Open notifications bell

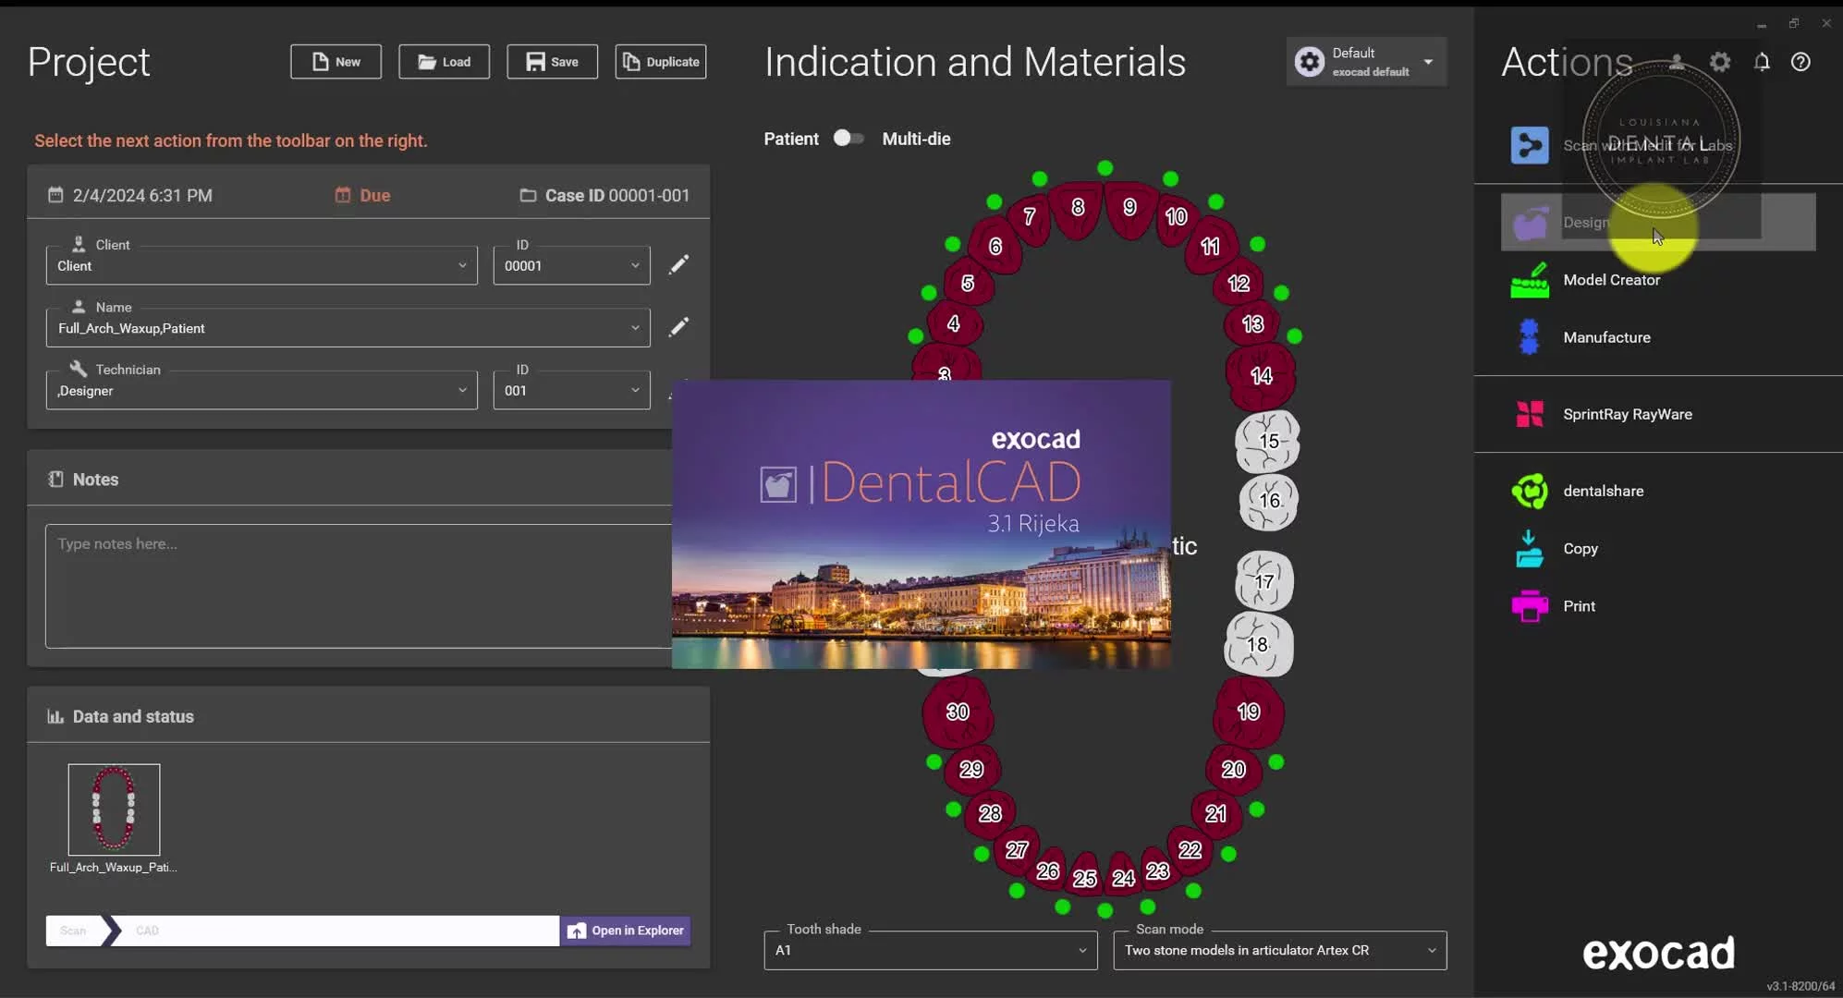(x=1762, y=62)
